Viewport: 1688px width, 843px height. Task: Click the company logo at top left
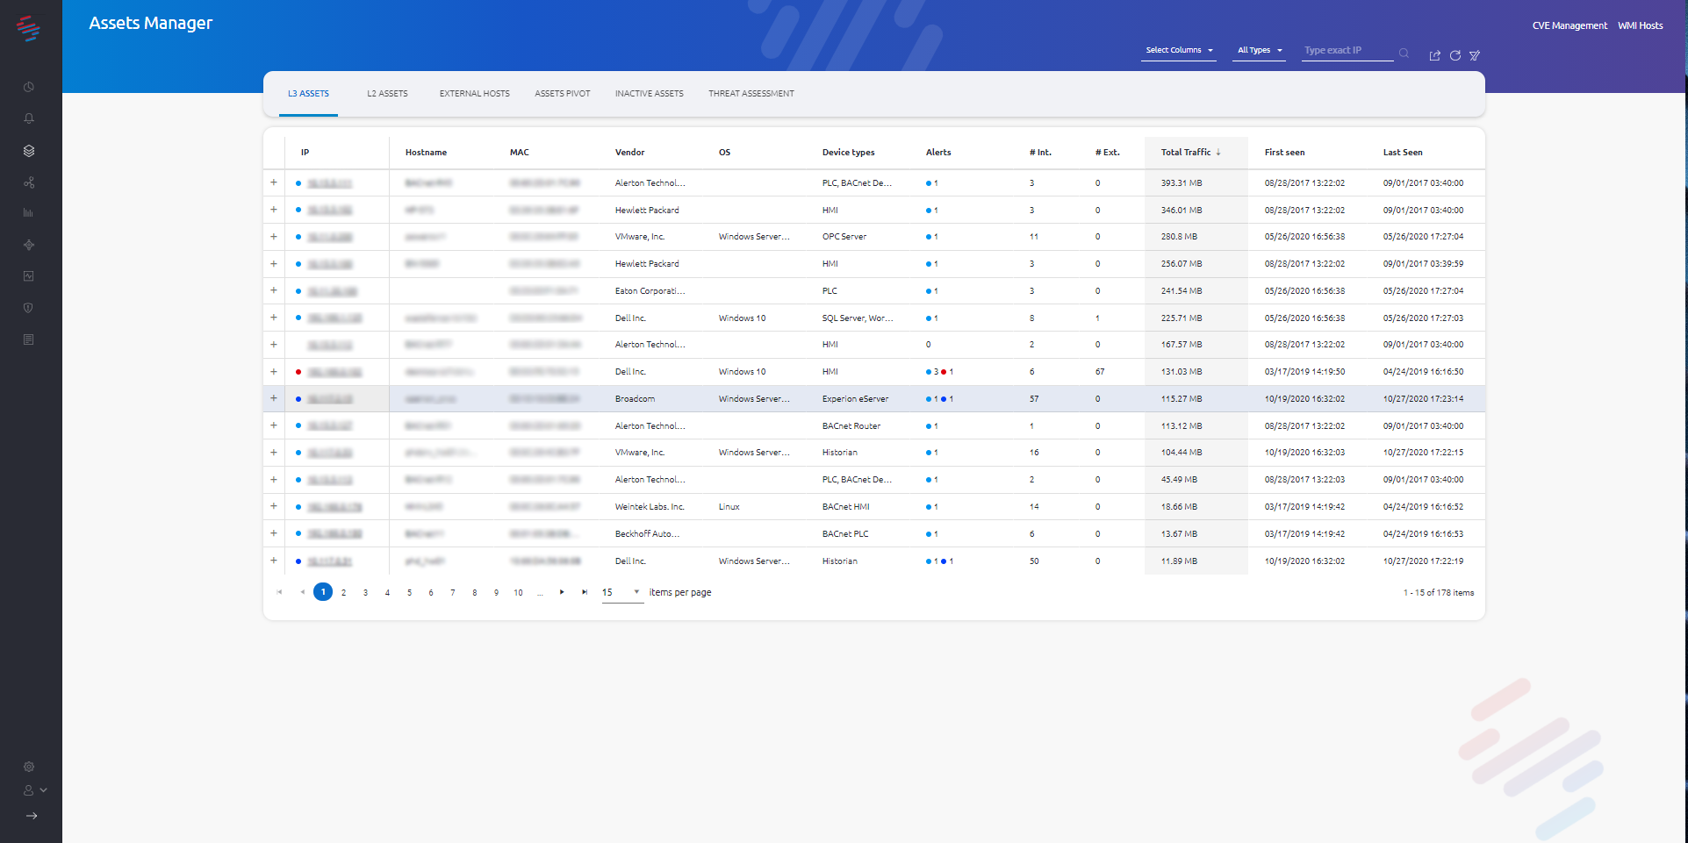point(28,28)
